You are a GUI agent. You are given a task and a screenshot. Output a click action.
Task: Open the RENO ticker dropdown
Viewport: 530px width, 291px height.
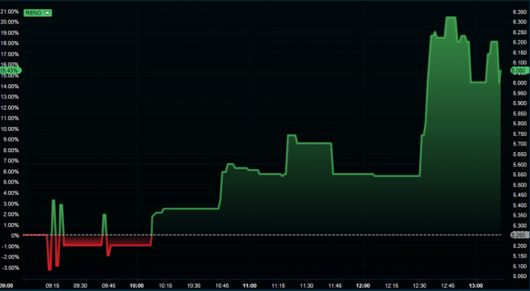[x=37, y=13]
